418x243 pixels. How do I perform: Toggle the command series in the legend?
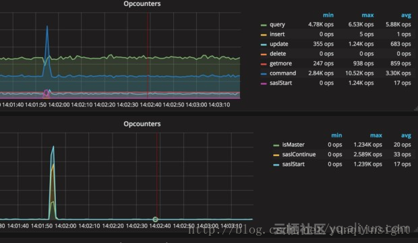283,73
